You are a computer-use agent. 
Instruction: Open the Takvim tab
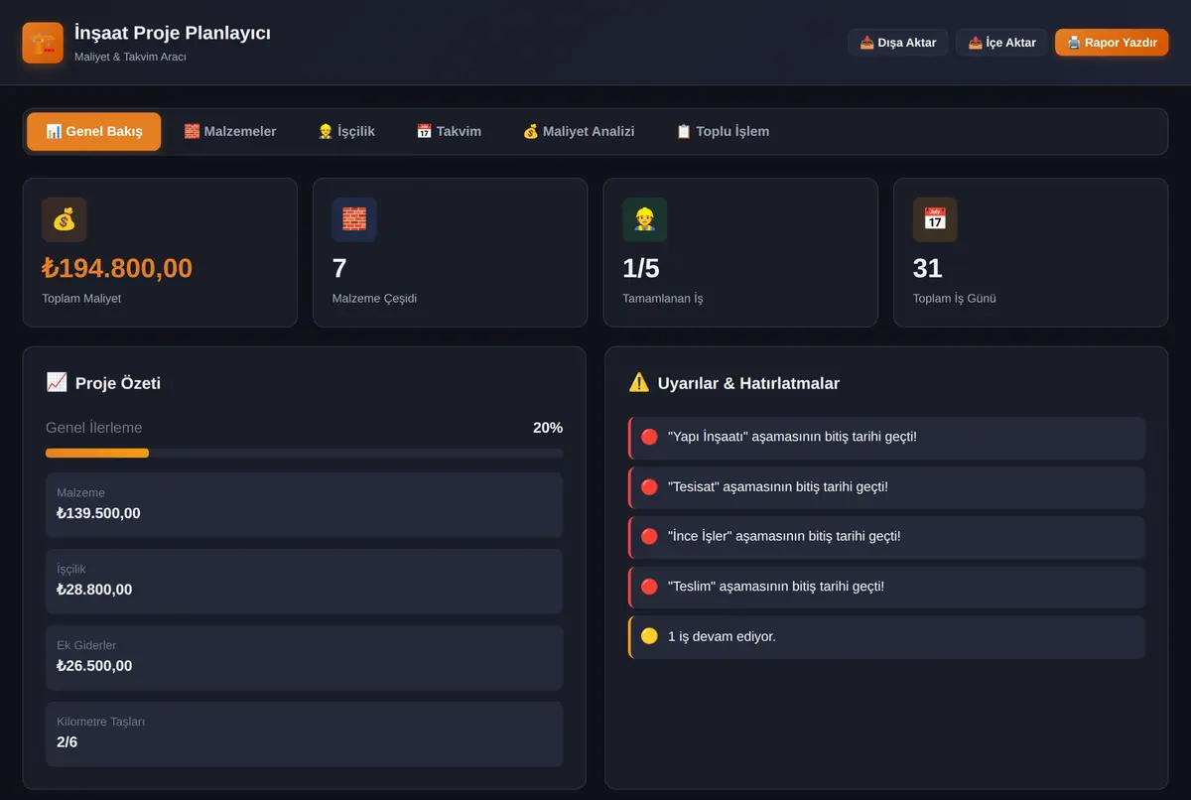pos(449,131)
